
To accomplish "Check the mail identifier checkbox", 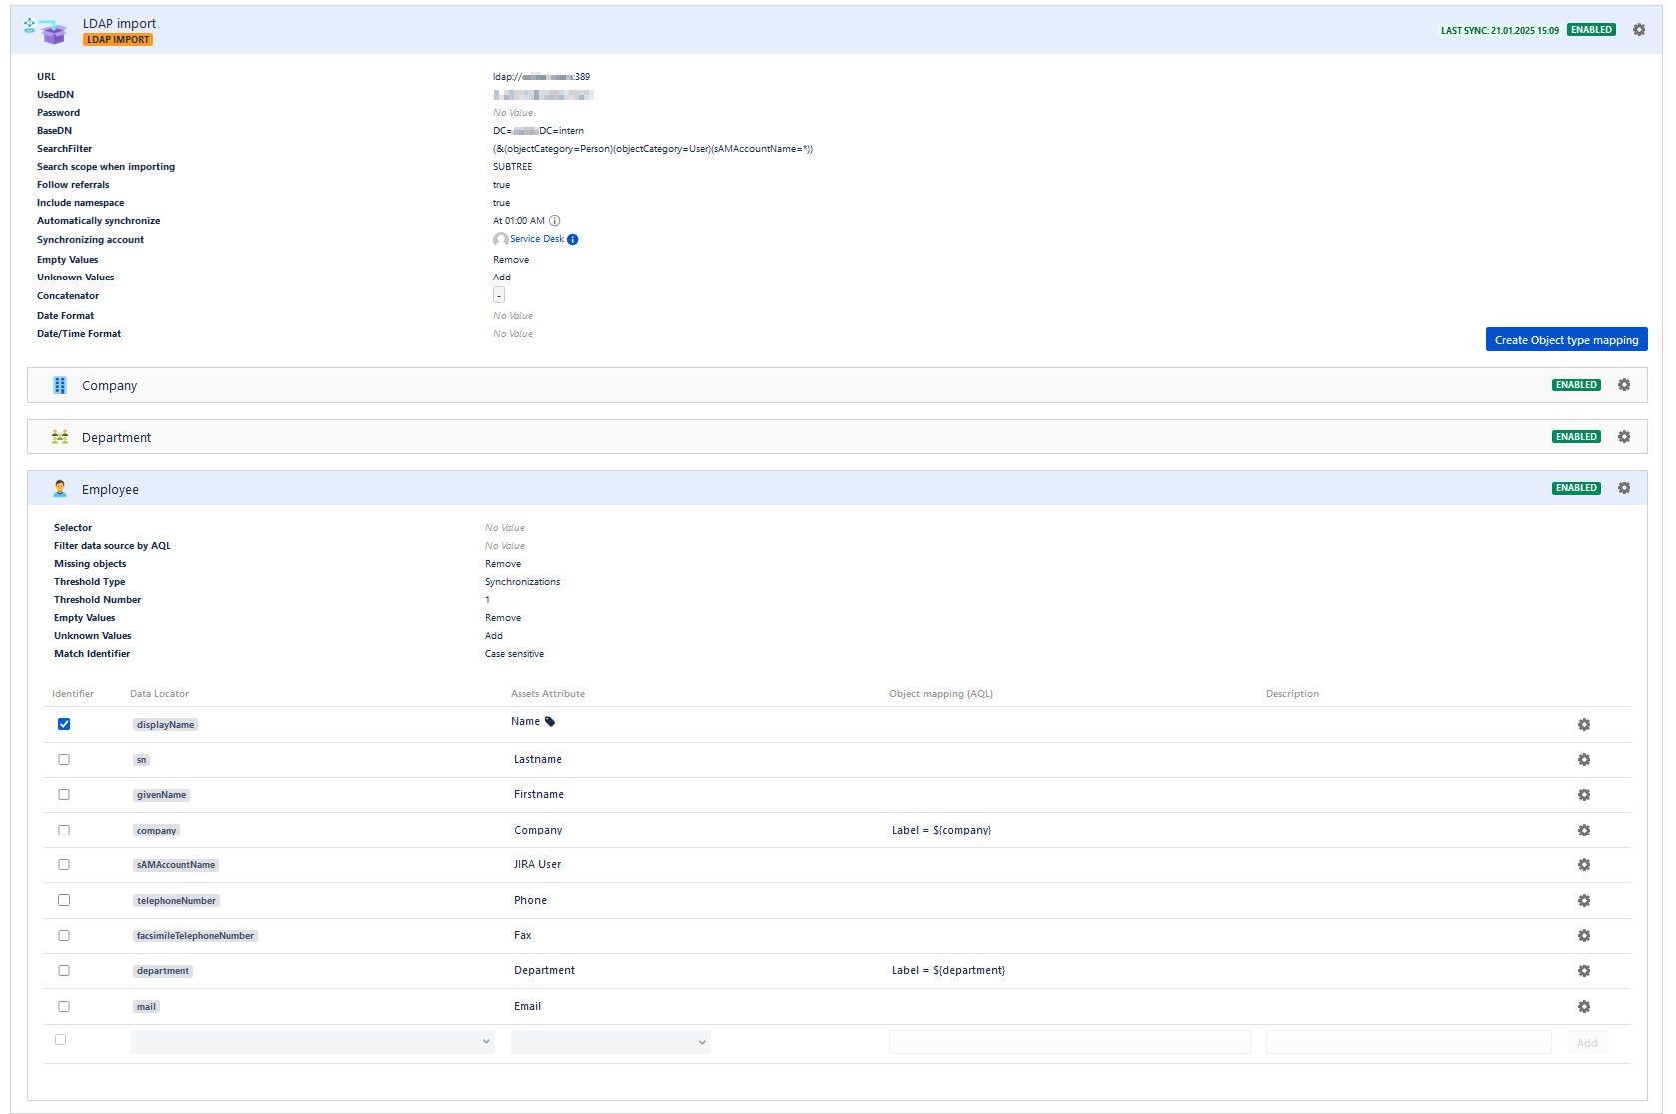I will 64,1006.
